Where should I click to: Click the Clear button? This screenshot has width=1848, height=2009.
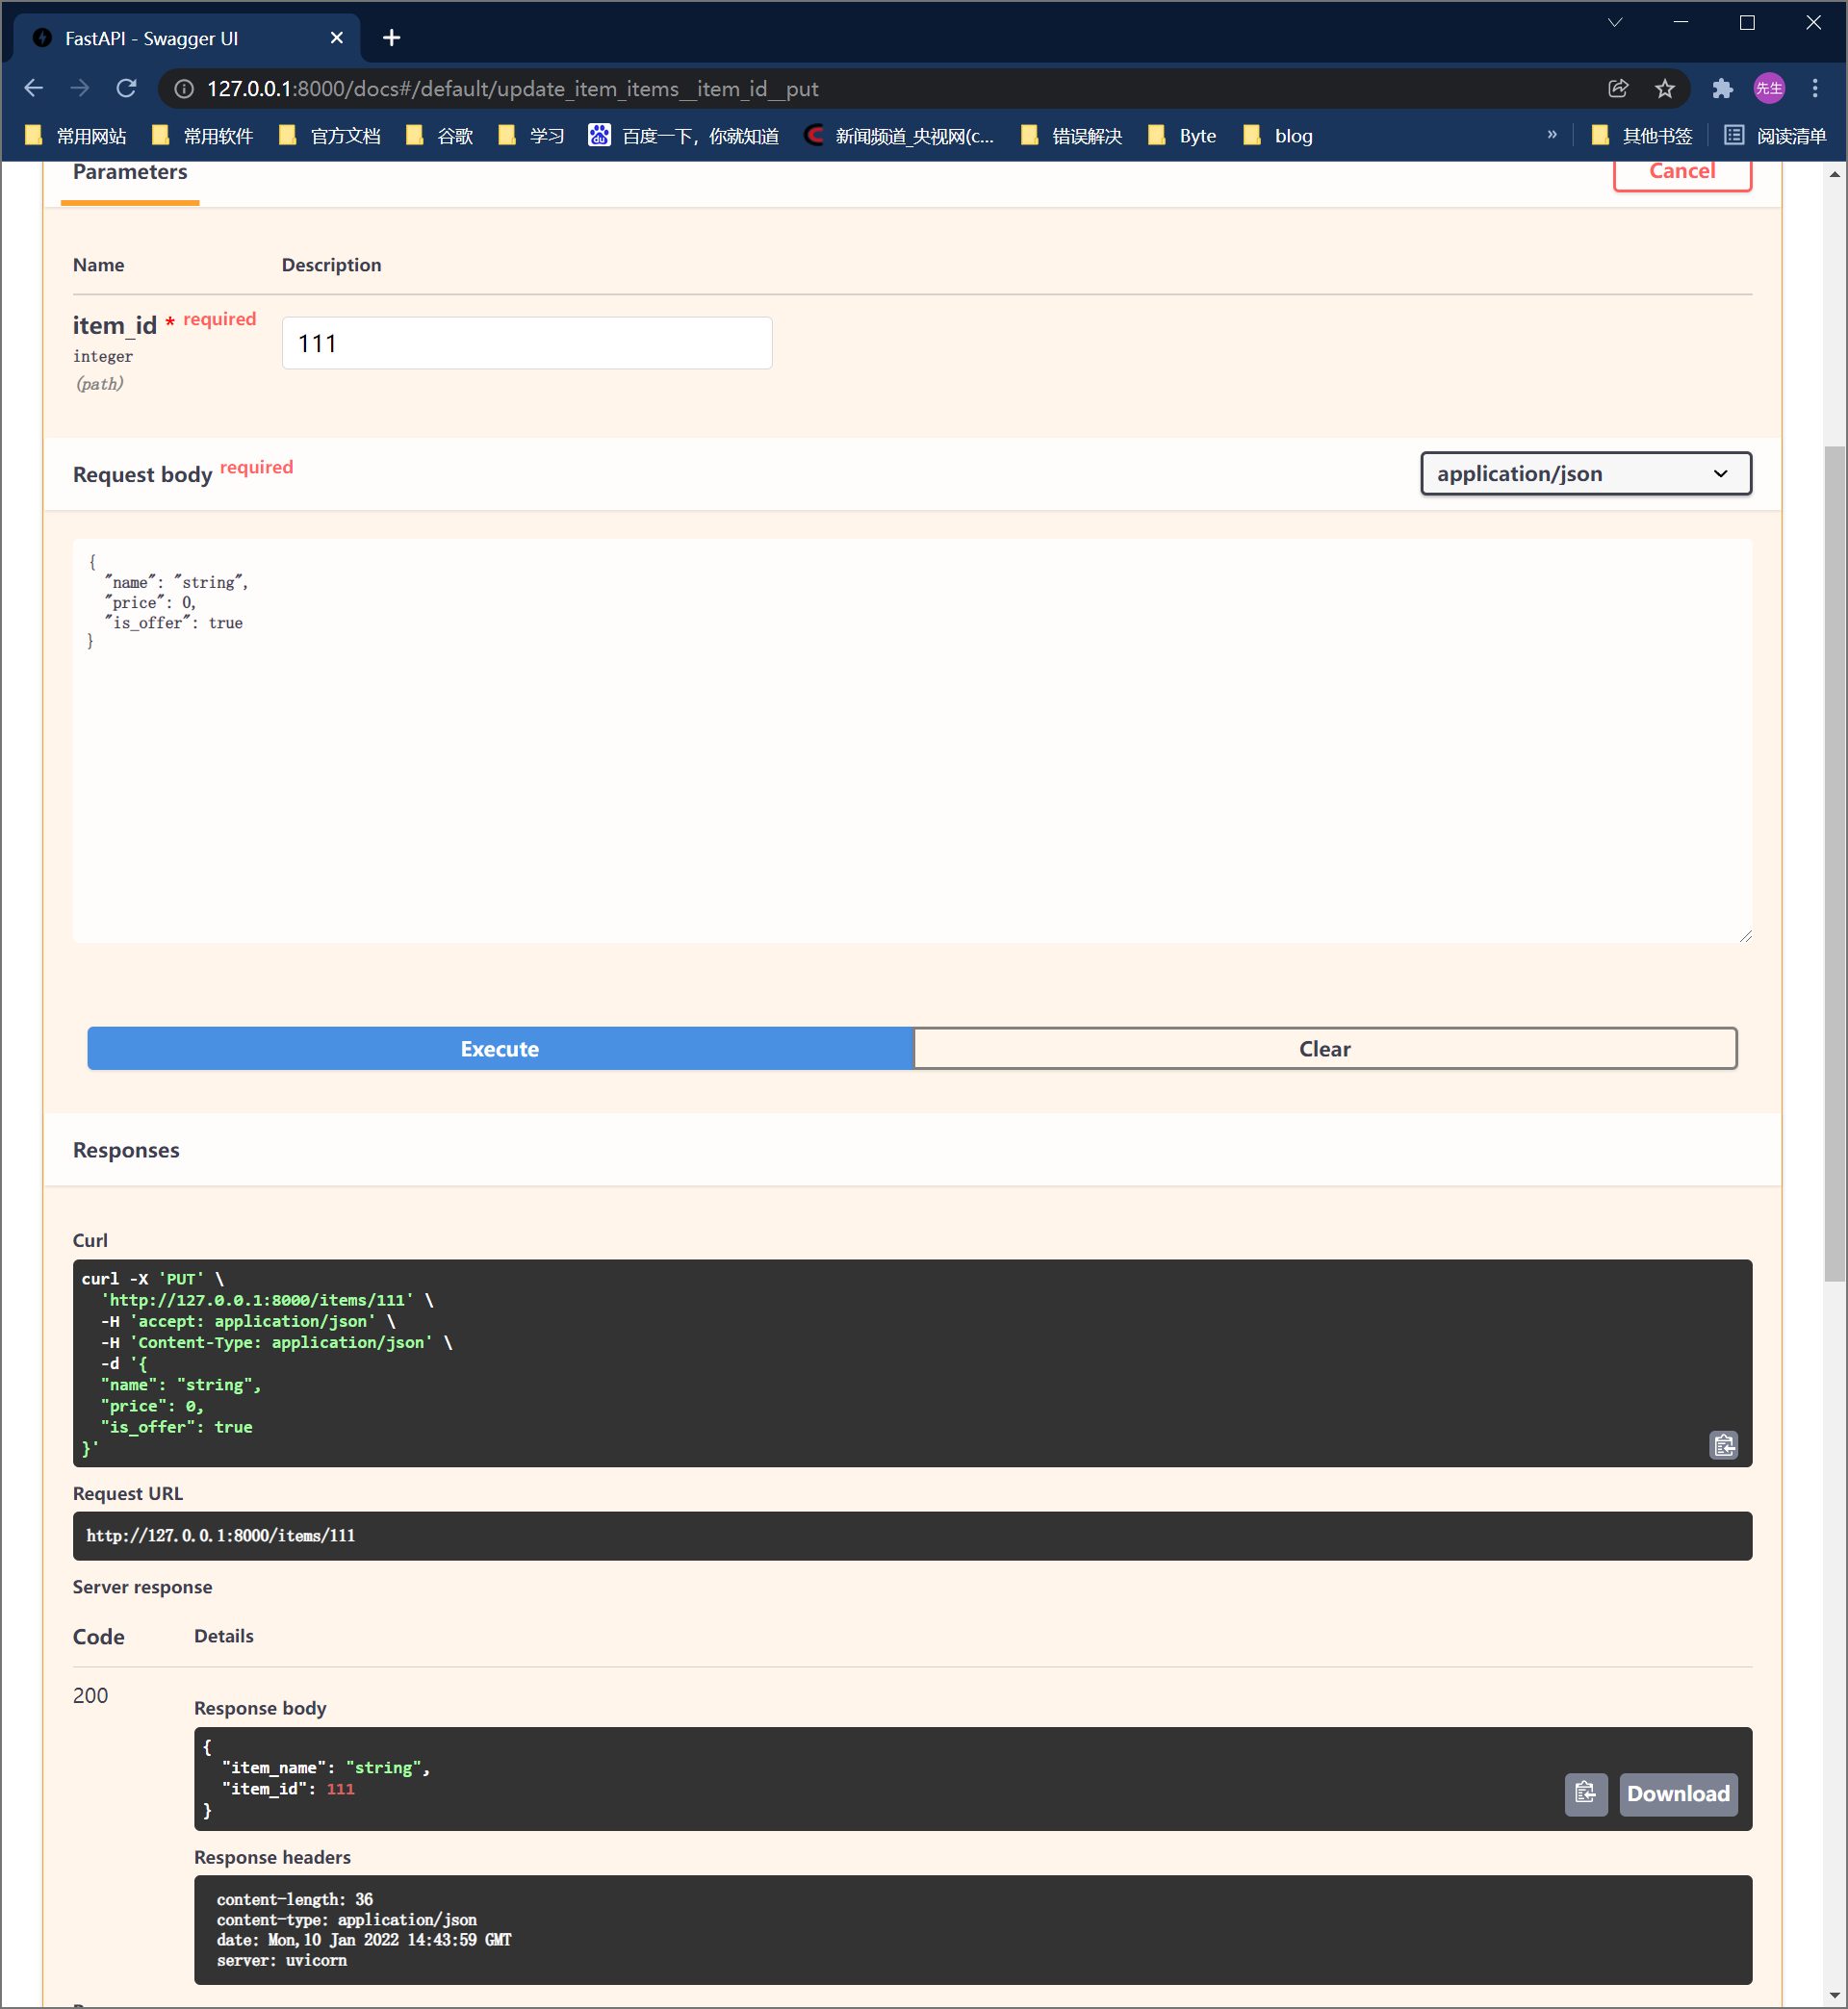pyautogui.click(x=1324, y=1049)
